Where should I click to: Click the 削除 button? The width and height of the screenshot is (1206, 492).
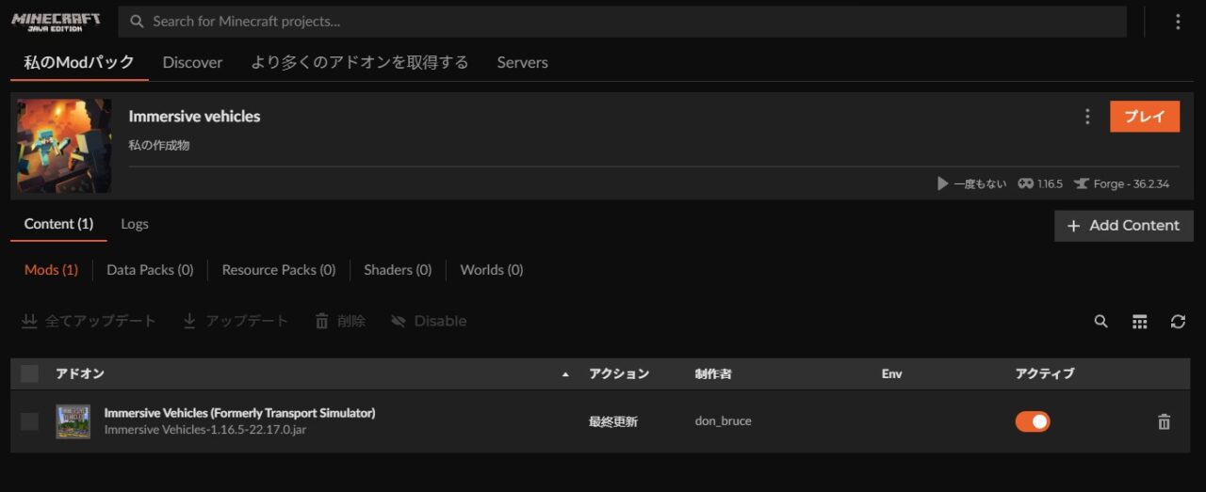340,322
